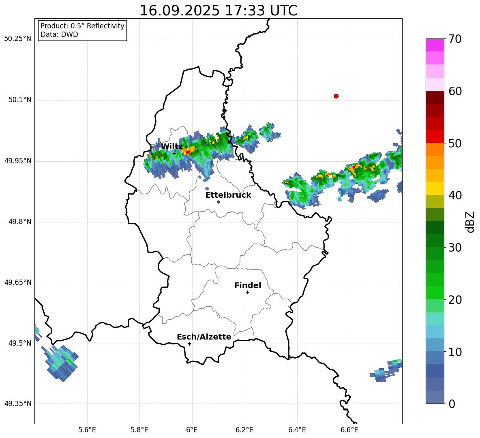Click the 6°E longitude label
The image size is (480, 438).
(192, 430)
